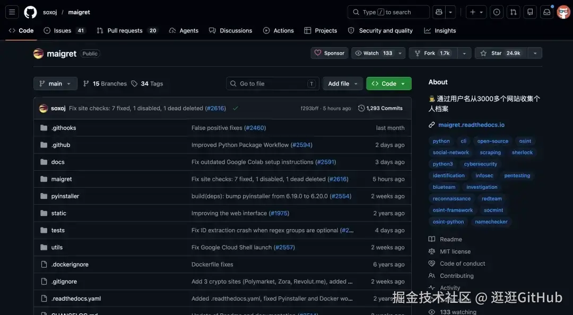
Task: Click the Readme book icon
Action: (431, 239)
